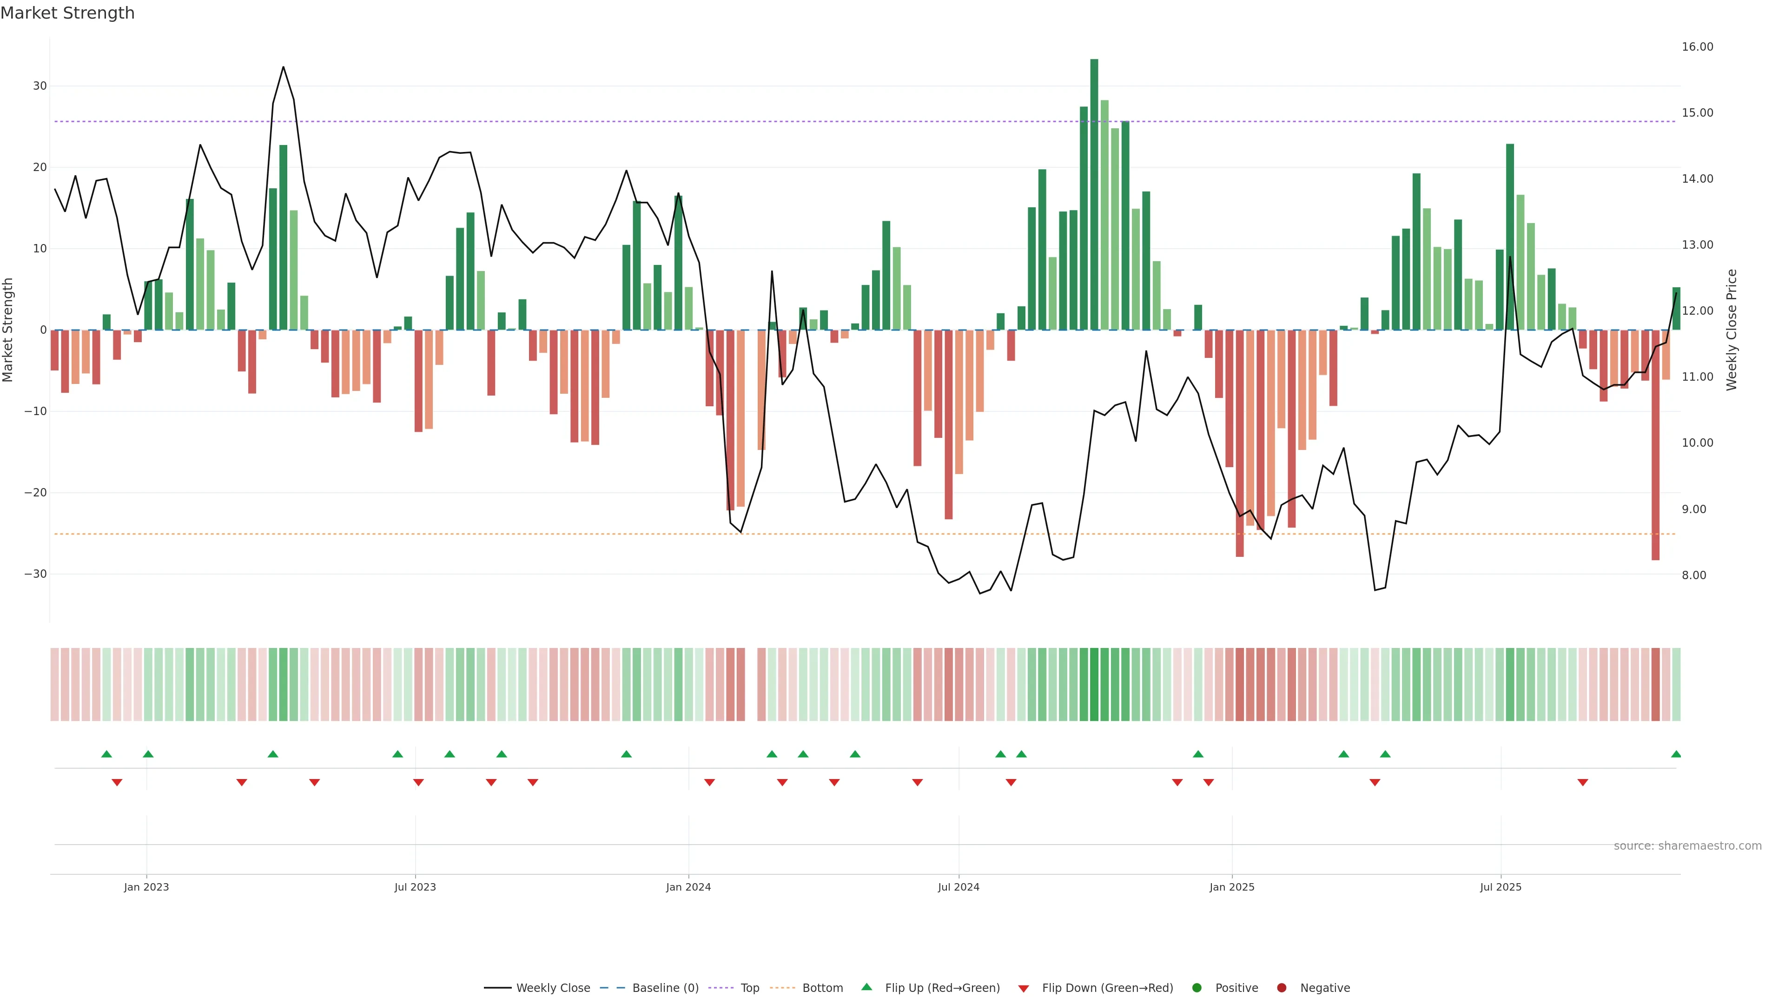The width and height of the screenshot is (1785, 1004).
Task: Click the Jan 2024 x-axis label
Action: [x=688, y=887]
